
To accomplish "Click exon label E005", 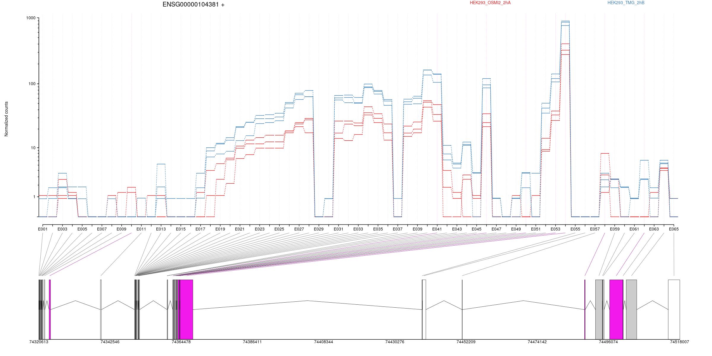I will 82,229.
